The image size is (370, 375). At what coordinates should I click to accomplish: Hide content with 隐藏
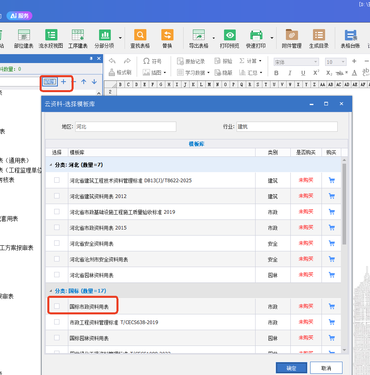223,72
